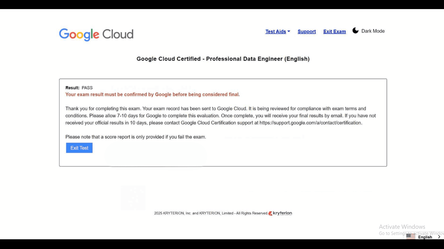Click the Exit Exam link
Screen dimensions: 444x249
click(x=334, y=31)
